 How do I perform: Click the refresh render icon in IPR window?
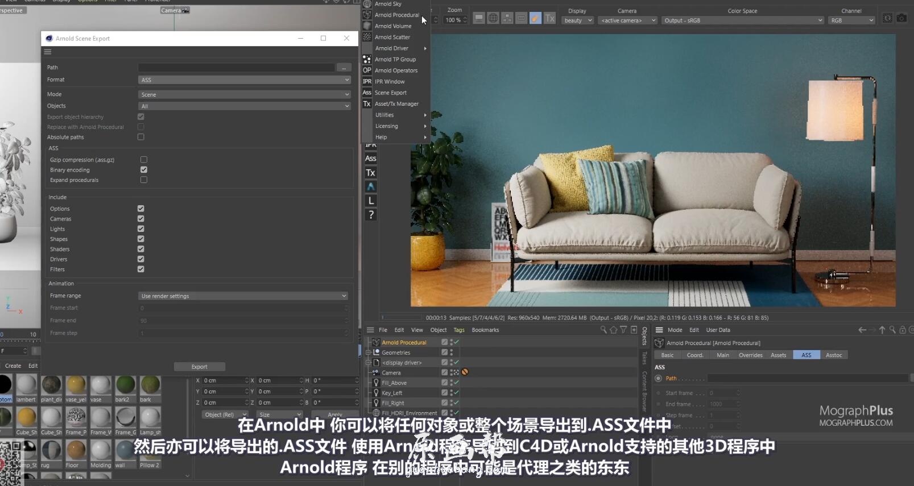point(887,18)
